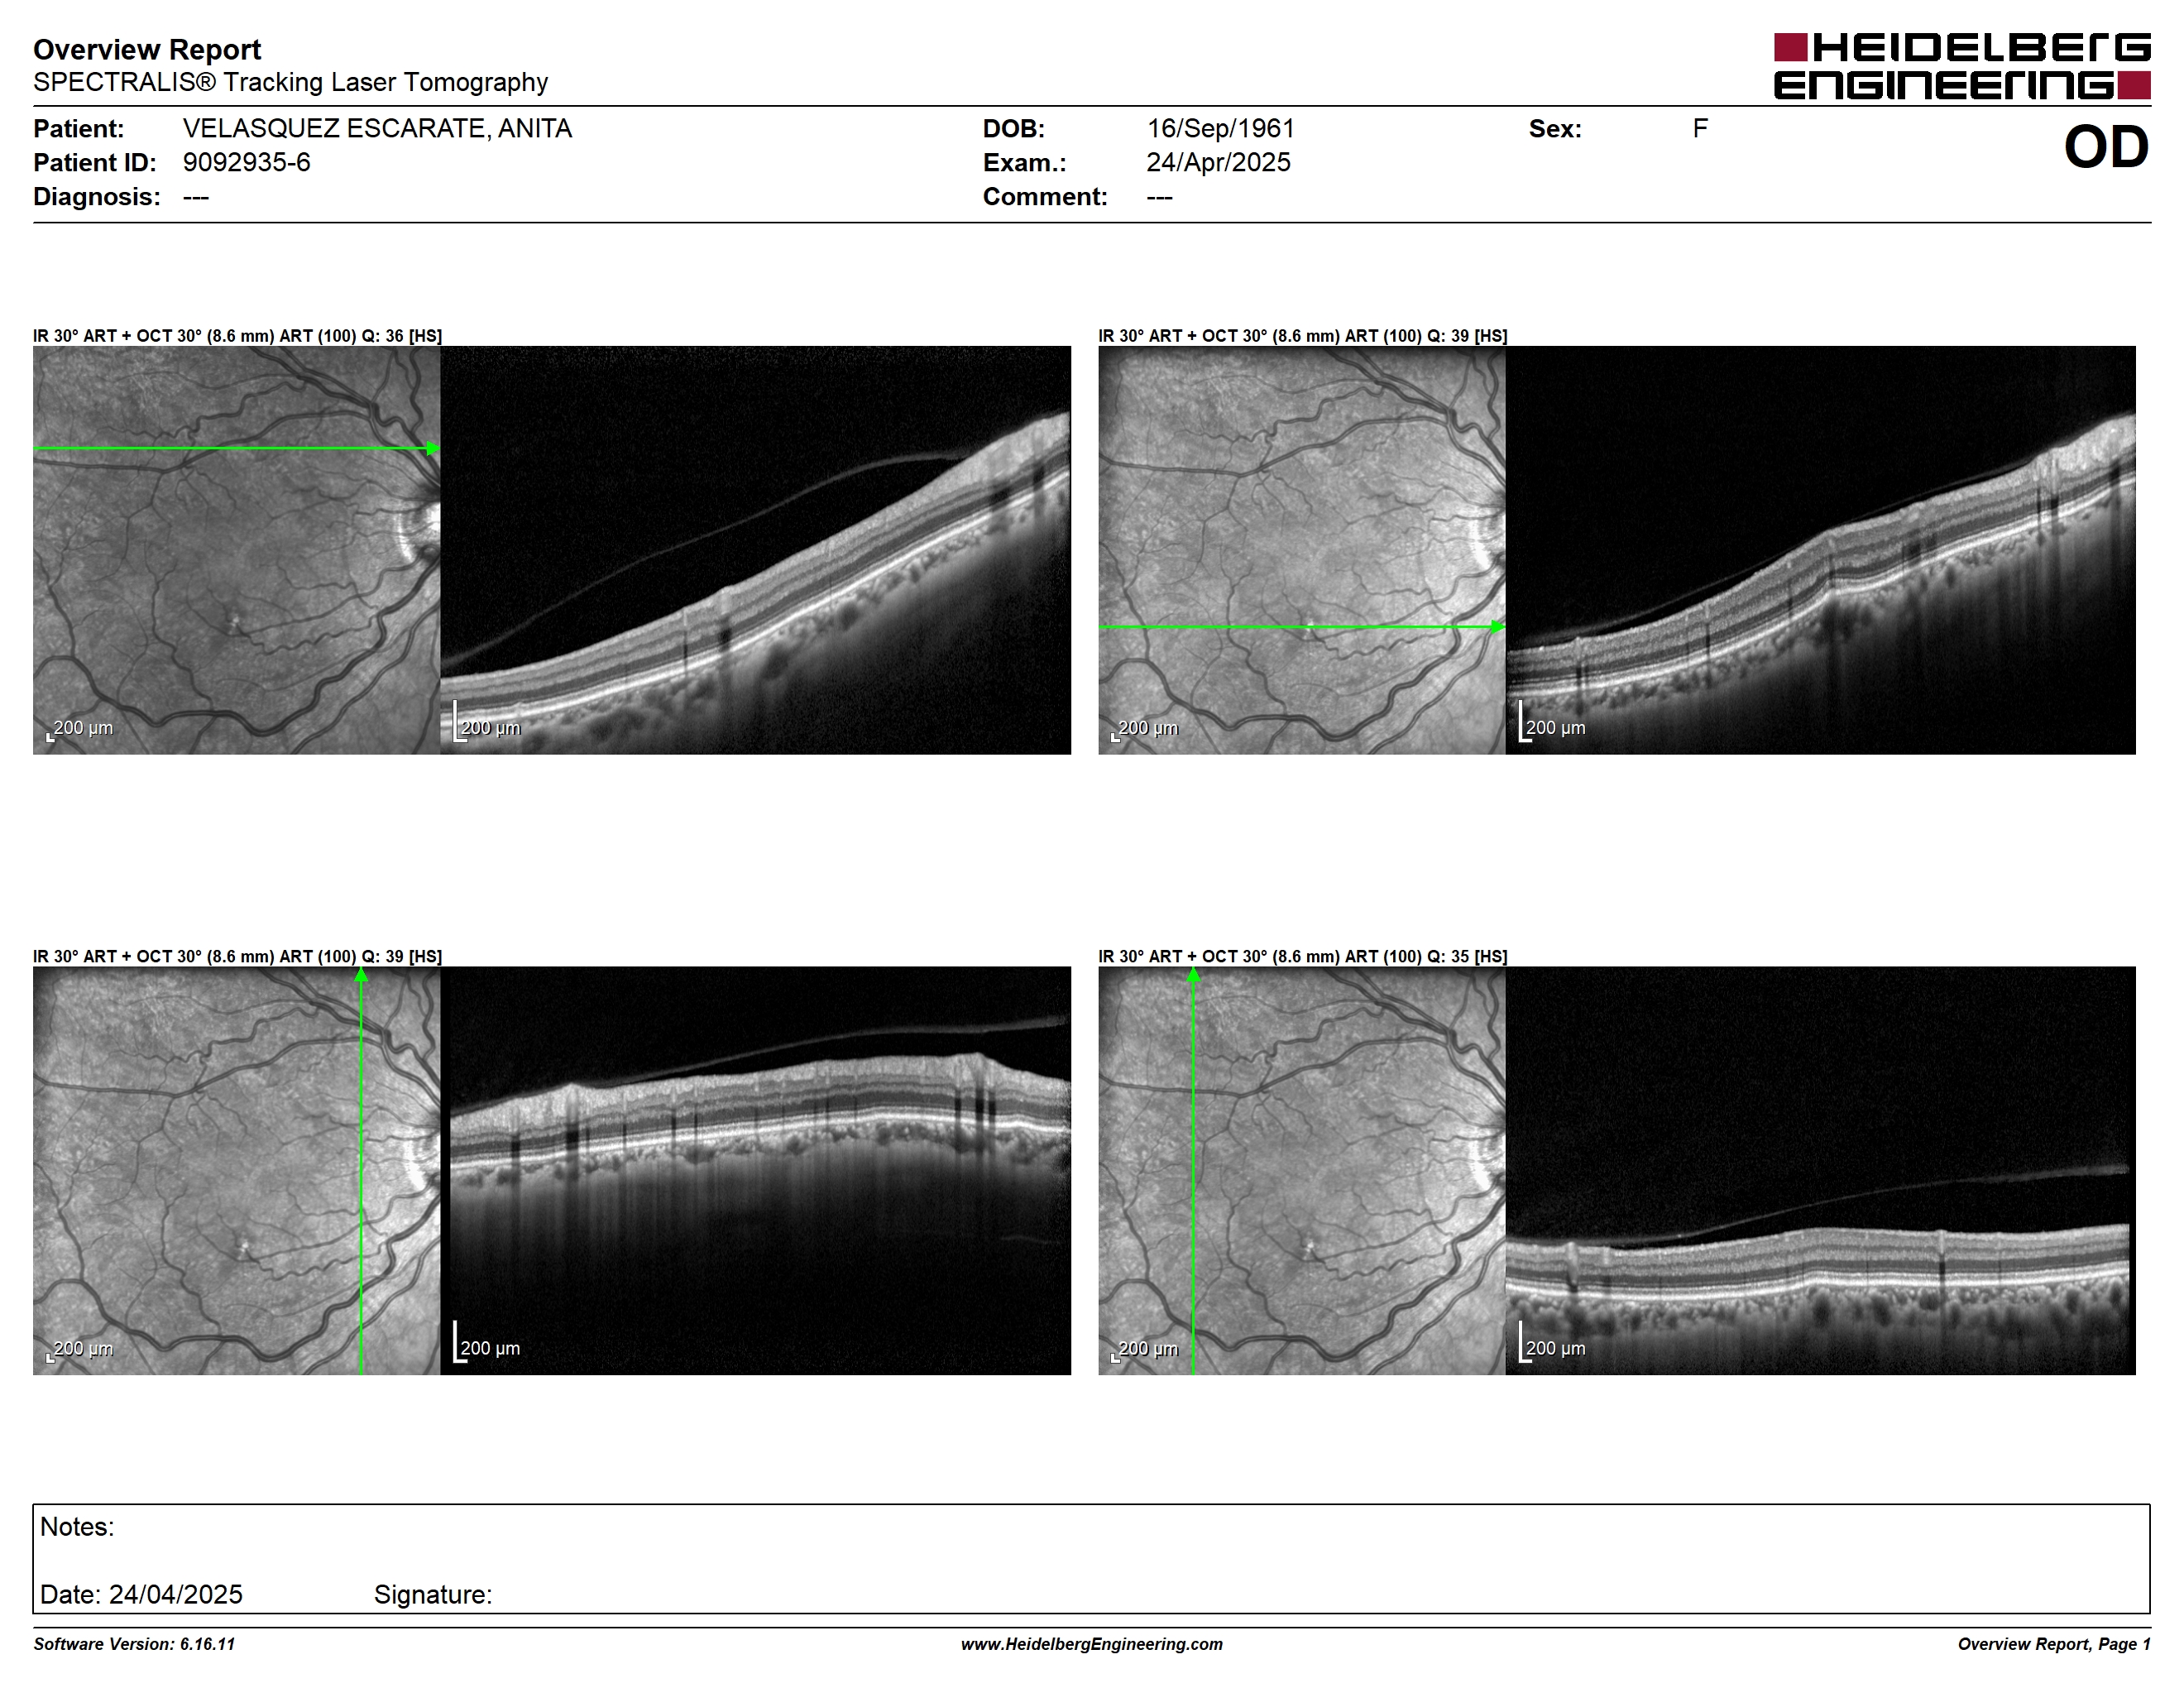Click Overview Report, Page 1 footer text
This screenshot has width=2184, height=1688.
point(2054,1644)
